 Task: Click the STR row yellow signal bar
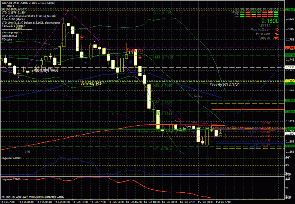[253, 15]
